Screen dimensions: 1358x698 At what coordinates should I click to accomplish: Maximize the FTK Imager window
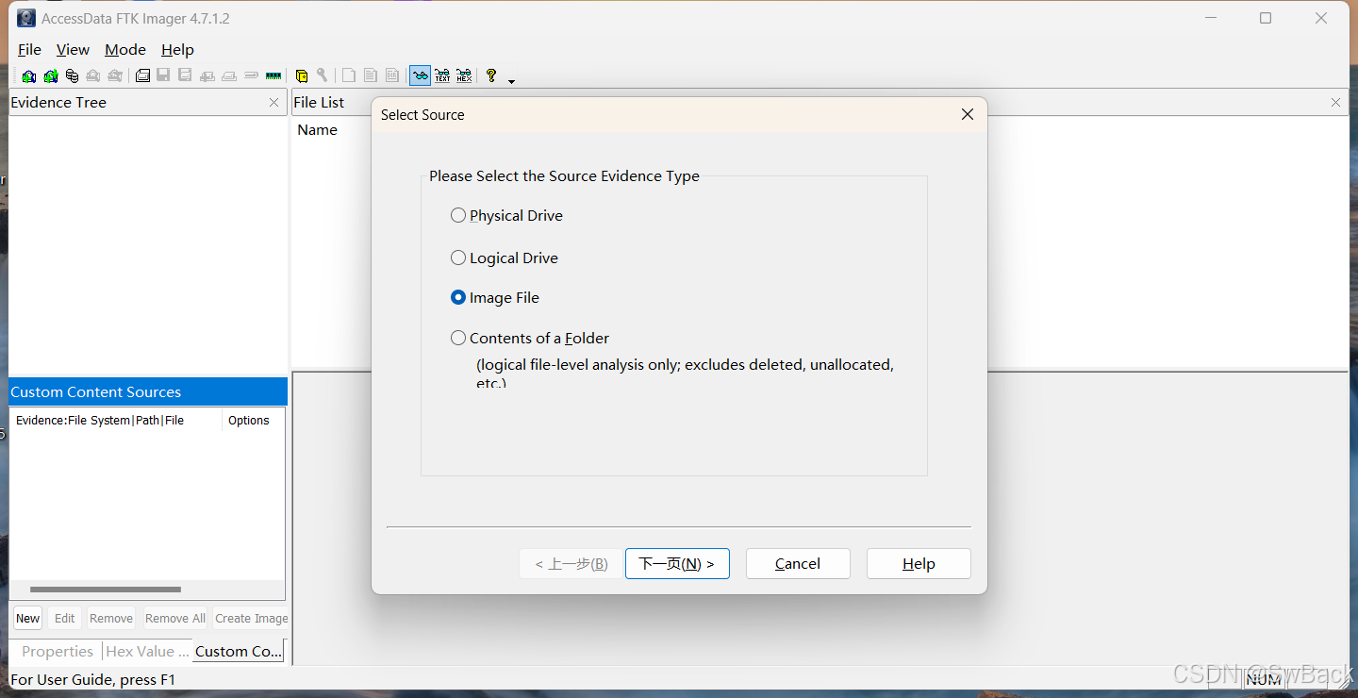tap(1266, 18)
